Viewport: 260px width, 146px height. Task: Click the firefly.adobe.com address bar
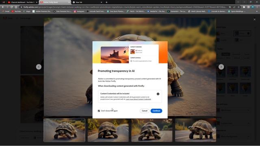point(124,7)
